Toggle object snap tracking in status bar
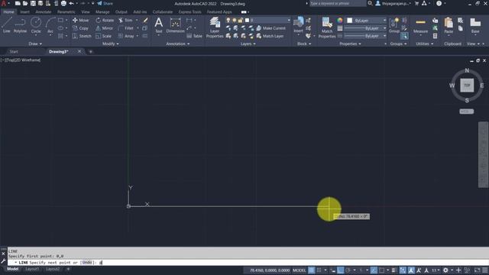The width and height of the screenshot is (489, 275). (x=374, y=270)
